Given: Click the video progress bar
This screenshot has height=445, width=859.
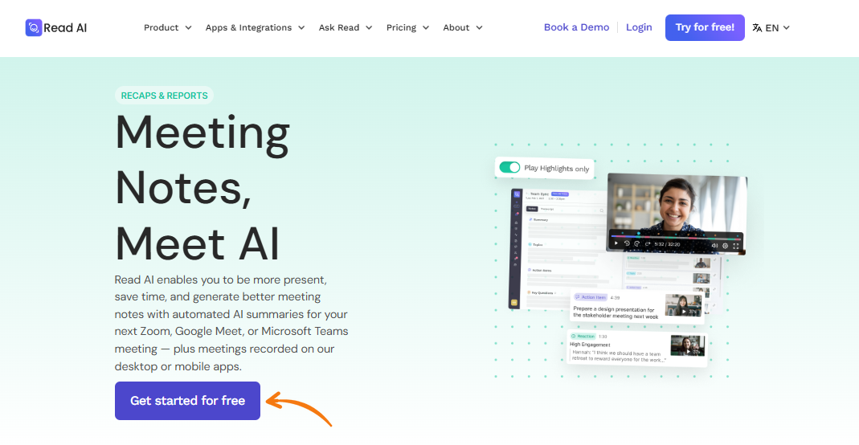Looking at the screenshot, I should [x=676, y=239].
